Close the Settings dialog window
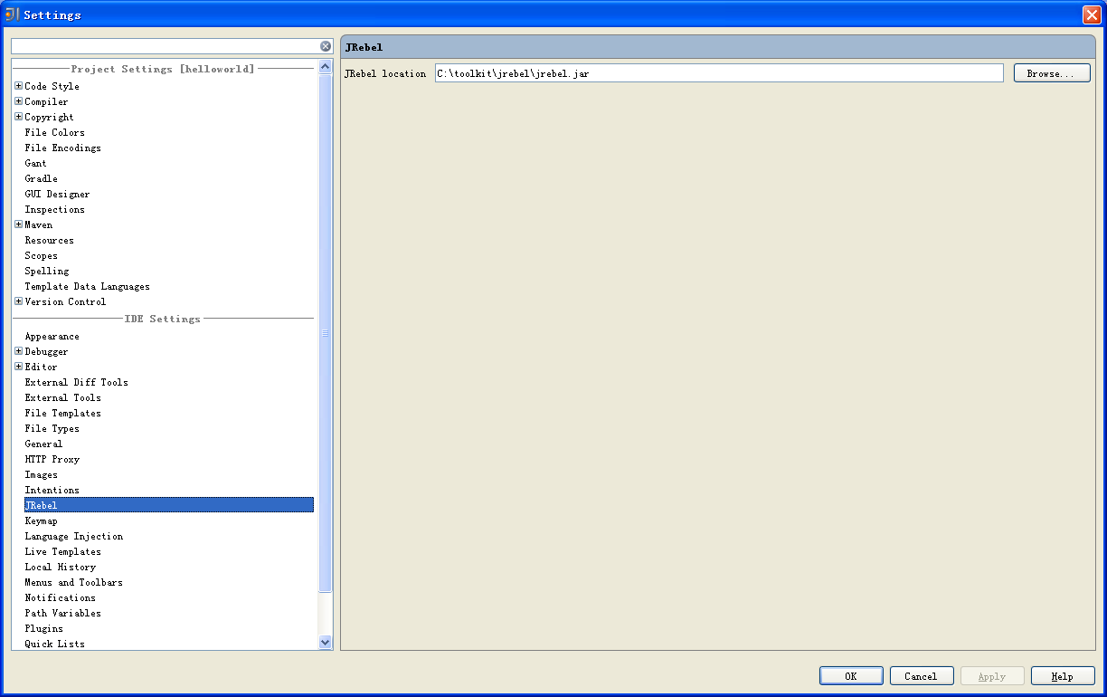The height and width of the screenshot is (697, 1107). pos(1091,14)
